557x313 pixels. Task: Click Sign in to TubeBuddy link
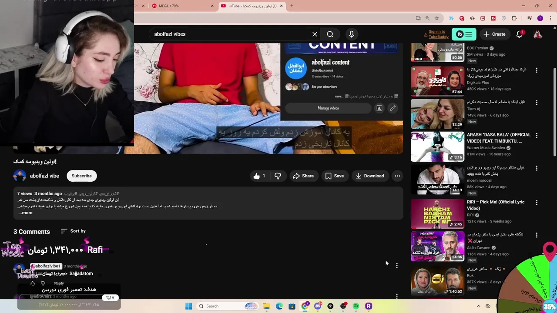point(438,34)
